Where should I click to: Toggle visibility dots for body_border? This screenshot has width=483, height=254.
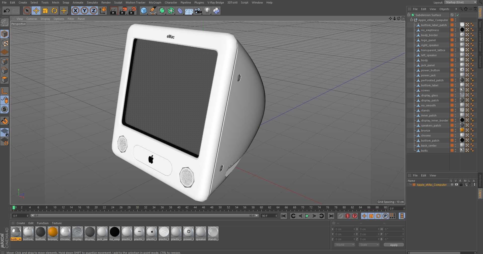pyautogui.click(x=456, y=35)
